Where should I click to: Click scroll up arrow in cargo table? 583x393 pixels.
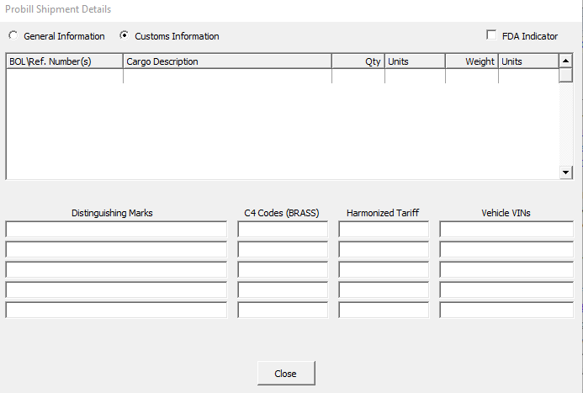coord(566,61)
